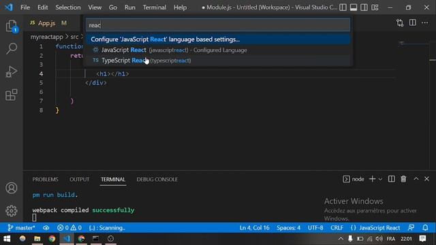Click the VS Code logo icon
This screenshot has width=436, height=245.
(9, 7)
